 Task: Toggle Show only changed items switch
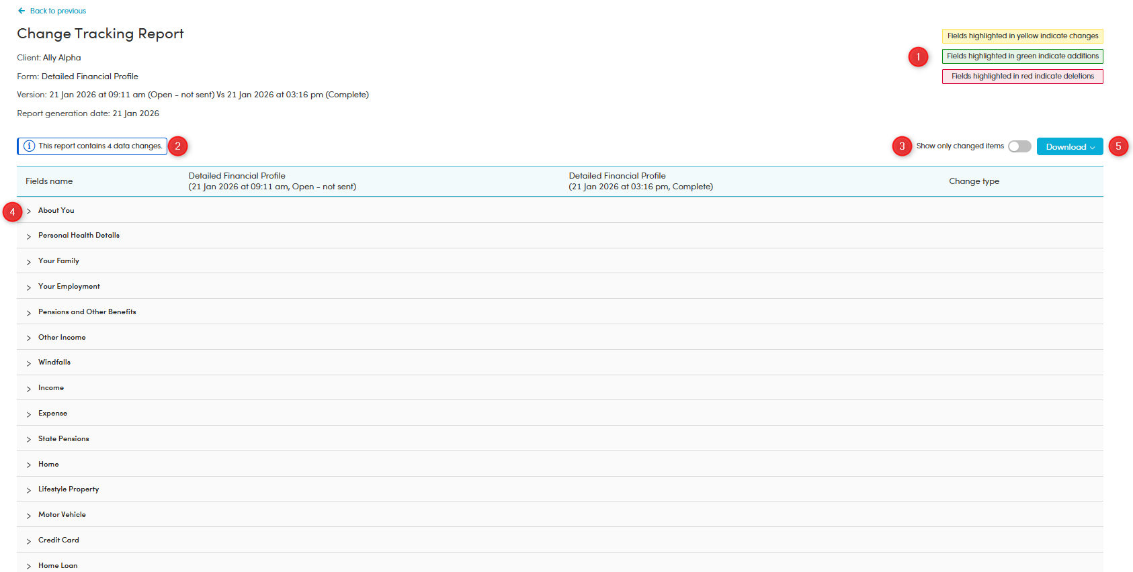pos(1019,146)
